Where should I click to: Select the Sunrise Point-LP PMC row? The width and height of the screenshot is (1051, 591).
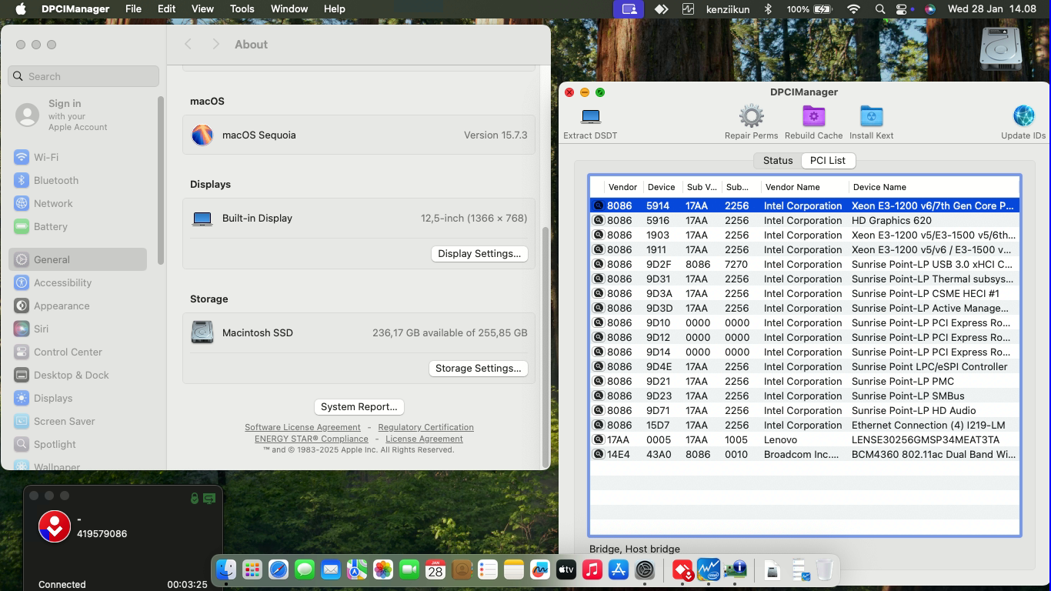(x=805, y=381)
